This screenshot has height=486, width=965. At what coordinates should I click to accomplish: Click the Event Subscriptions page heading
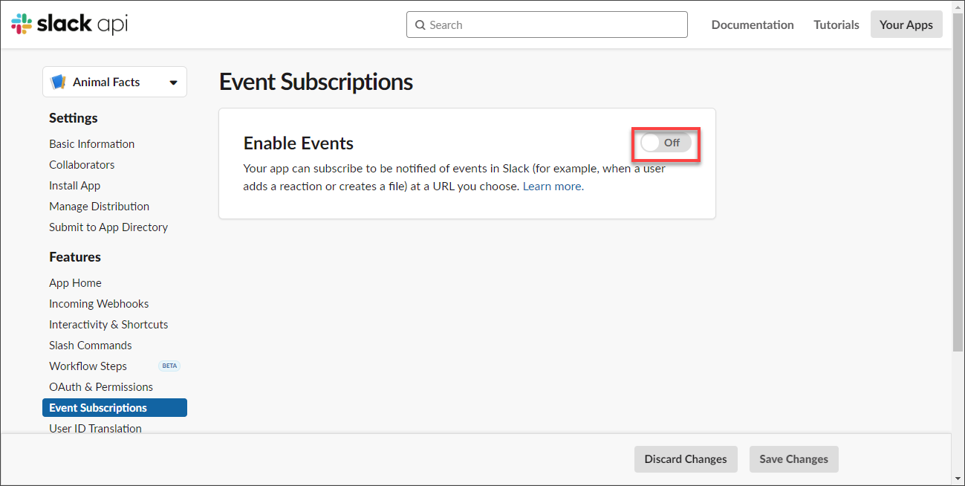pyautogui.click(x=316, y=82)
